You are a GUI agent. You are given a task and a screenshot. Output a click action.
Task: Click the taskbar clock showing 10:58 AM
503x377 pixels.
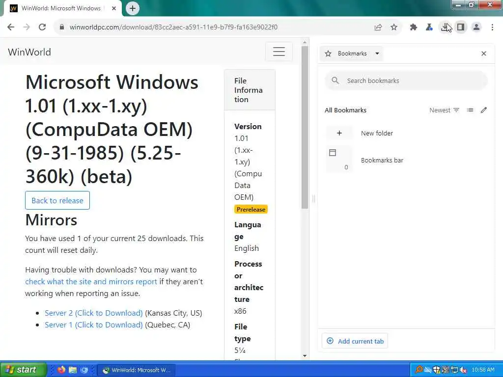[x=483, y=370]
